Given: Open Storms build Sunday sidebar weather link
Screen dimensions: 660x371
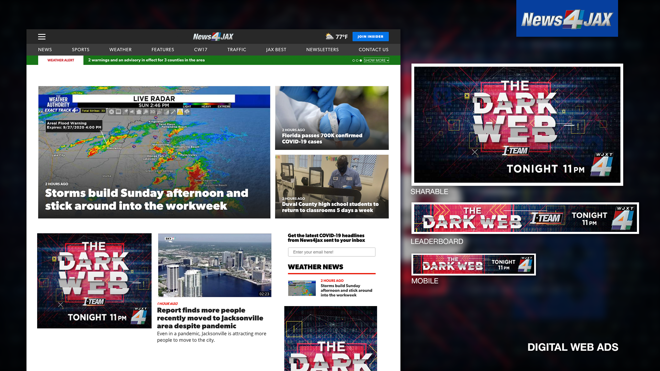Looking at the screenshot, I should click(x=346, y=290).
